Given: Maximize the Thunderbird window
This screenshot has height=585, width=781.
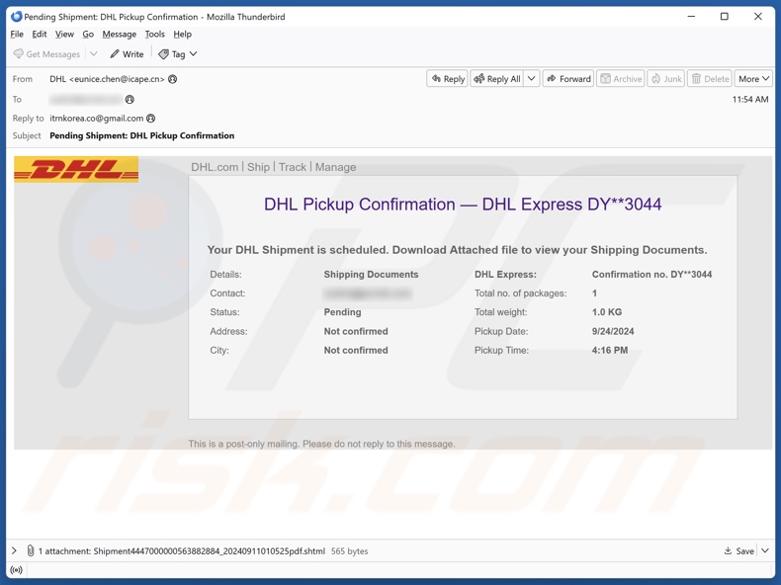Looking at the screenshot, I should coord(725,17).
